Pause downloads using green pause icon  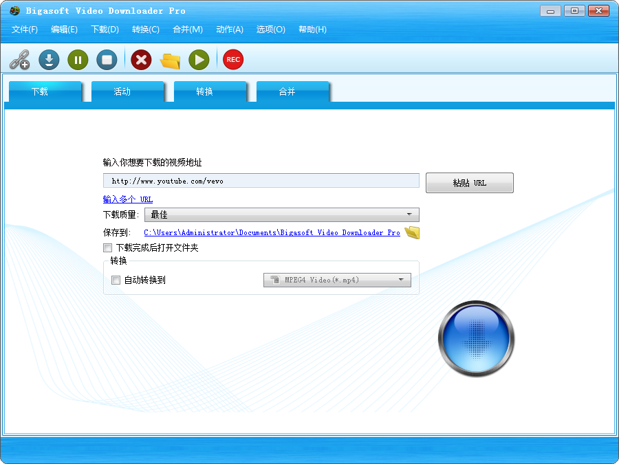[x=78, y=60]
